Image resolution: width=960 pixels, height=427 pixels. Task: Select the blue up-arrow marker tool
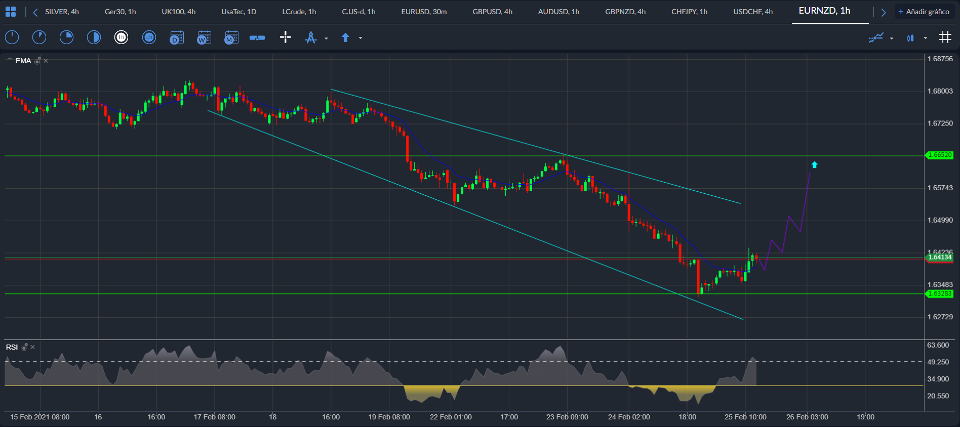[345, 37]
